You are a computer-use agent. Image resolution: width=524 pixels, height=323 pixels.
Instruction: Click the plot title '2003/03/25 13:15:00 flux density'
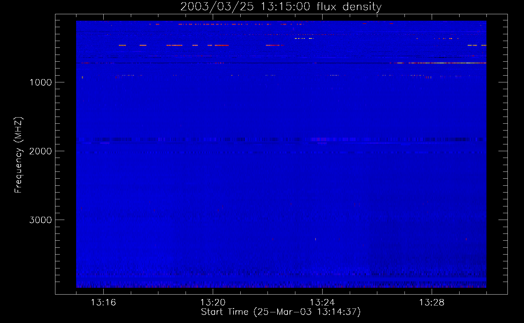coord(281,7)
